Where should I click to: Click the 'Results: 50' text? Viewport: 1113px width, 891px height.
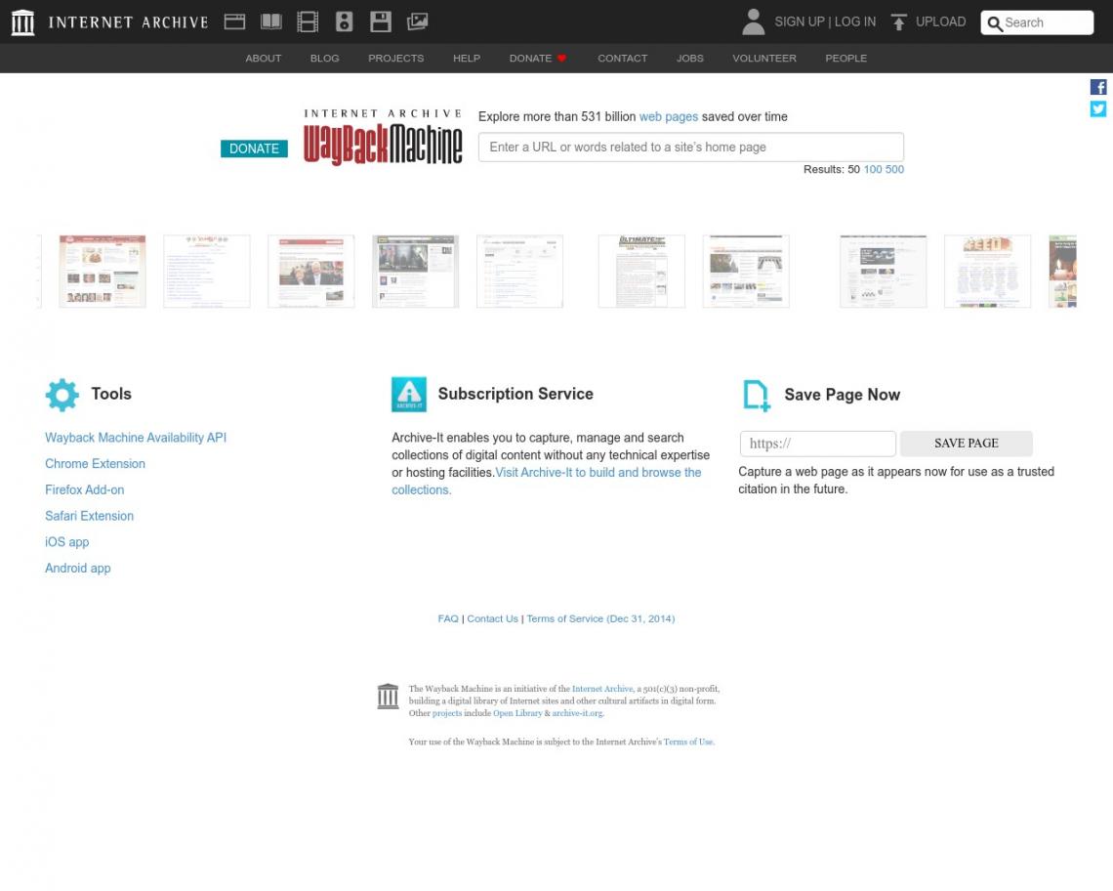coord(831,169)
